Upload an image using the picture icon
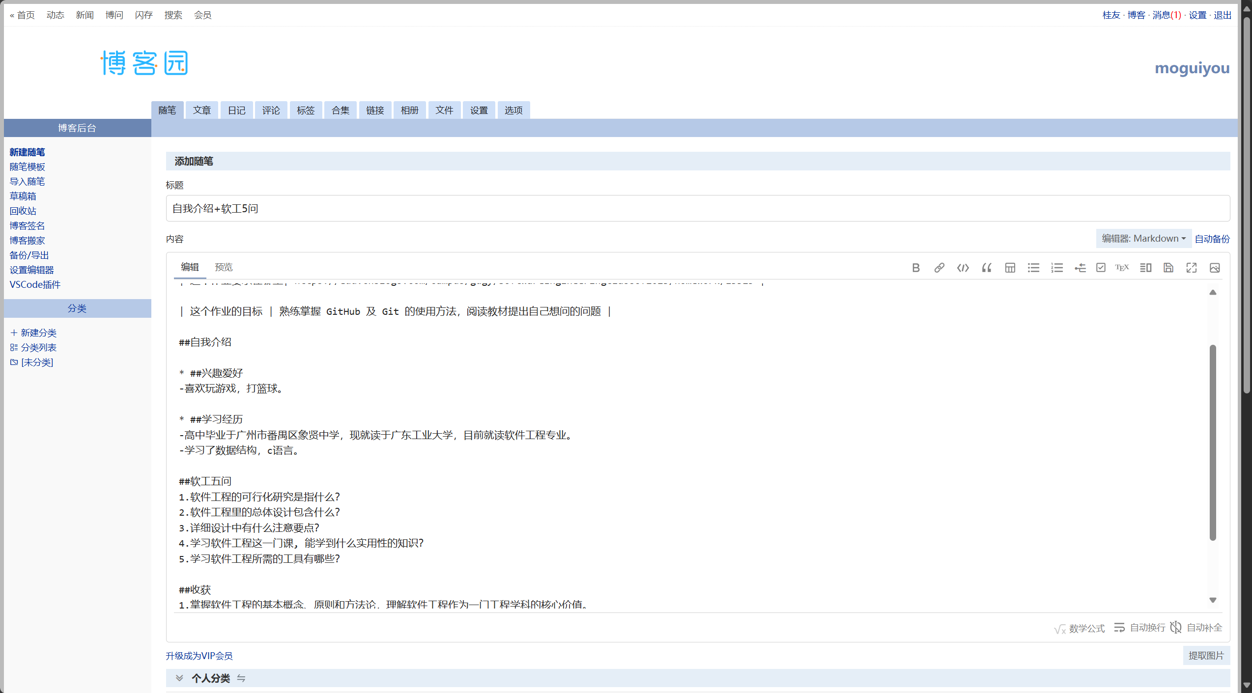Image resolution: width=1252 pixels, height=693 pixels. pyautogui.click(x=1215, y=268)
